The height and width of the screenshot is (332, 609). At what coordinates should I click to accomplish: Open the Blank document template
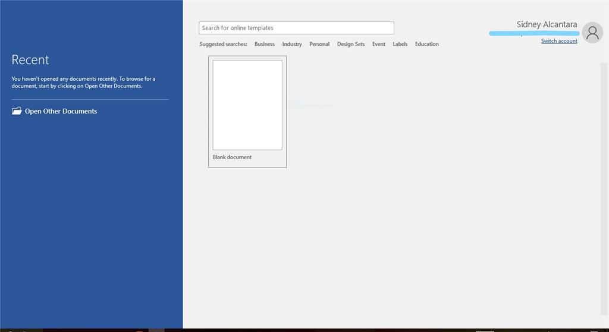tap(247, 112)
